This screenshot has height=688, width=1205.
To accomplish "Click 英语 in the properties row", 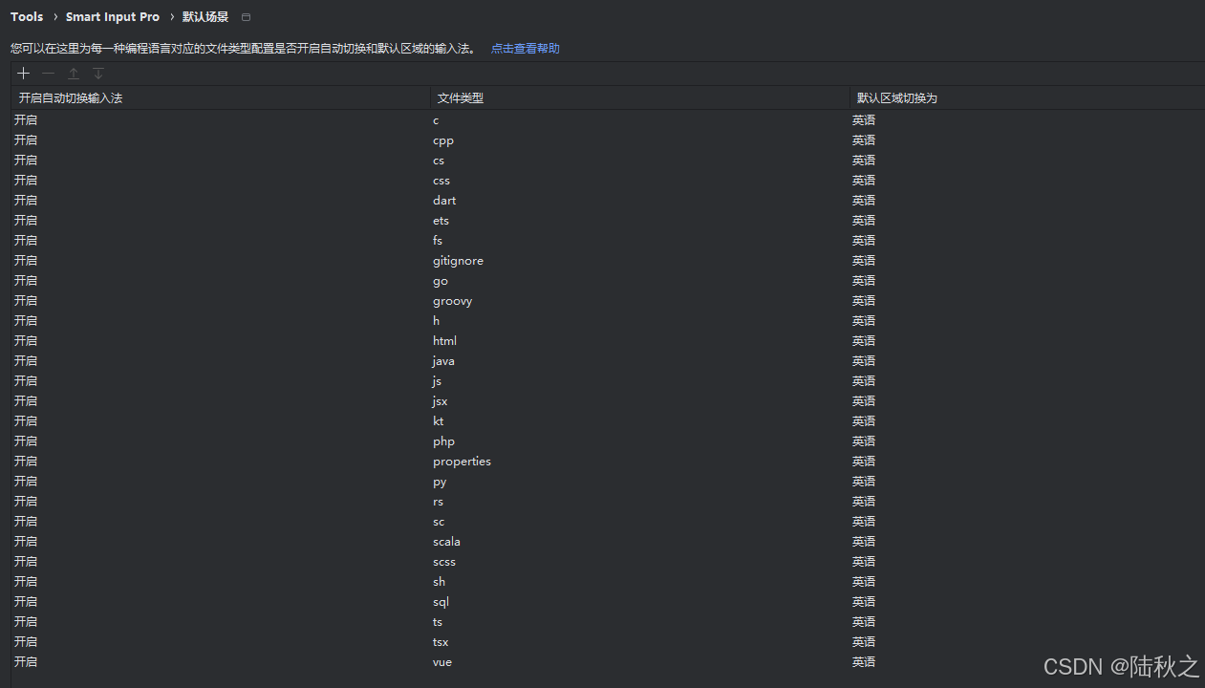I will [x=864, y=462].
